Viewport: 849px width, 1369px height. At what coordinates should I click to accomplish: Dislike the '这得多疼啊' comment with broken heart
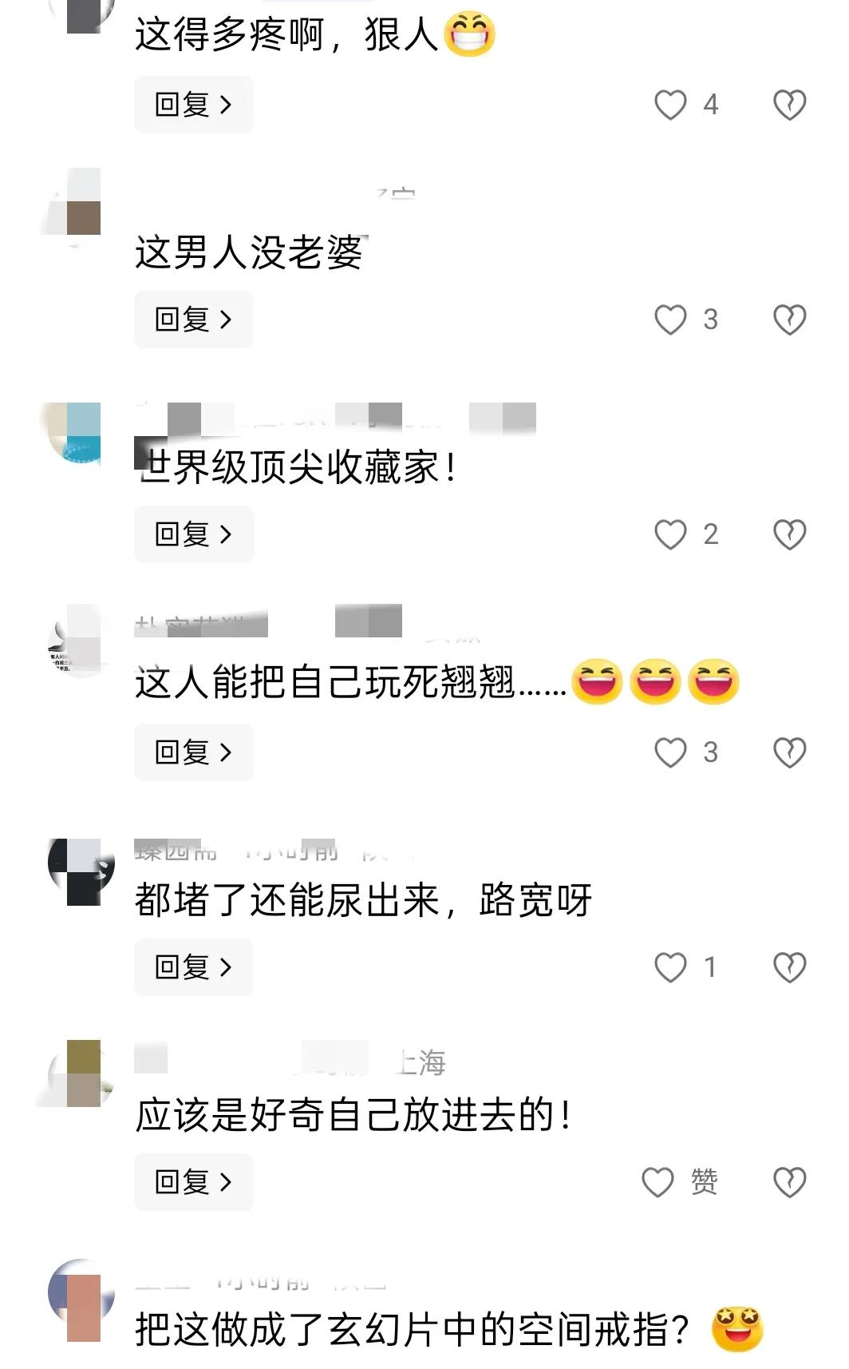click(790, 105)
